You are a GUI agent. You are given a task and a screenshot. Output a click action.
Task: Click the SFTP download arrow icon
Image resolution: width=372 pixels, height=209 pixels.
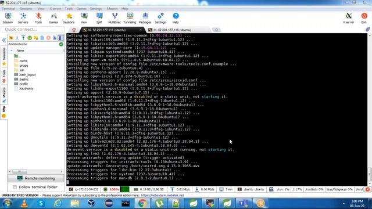point(17,38)
